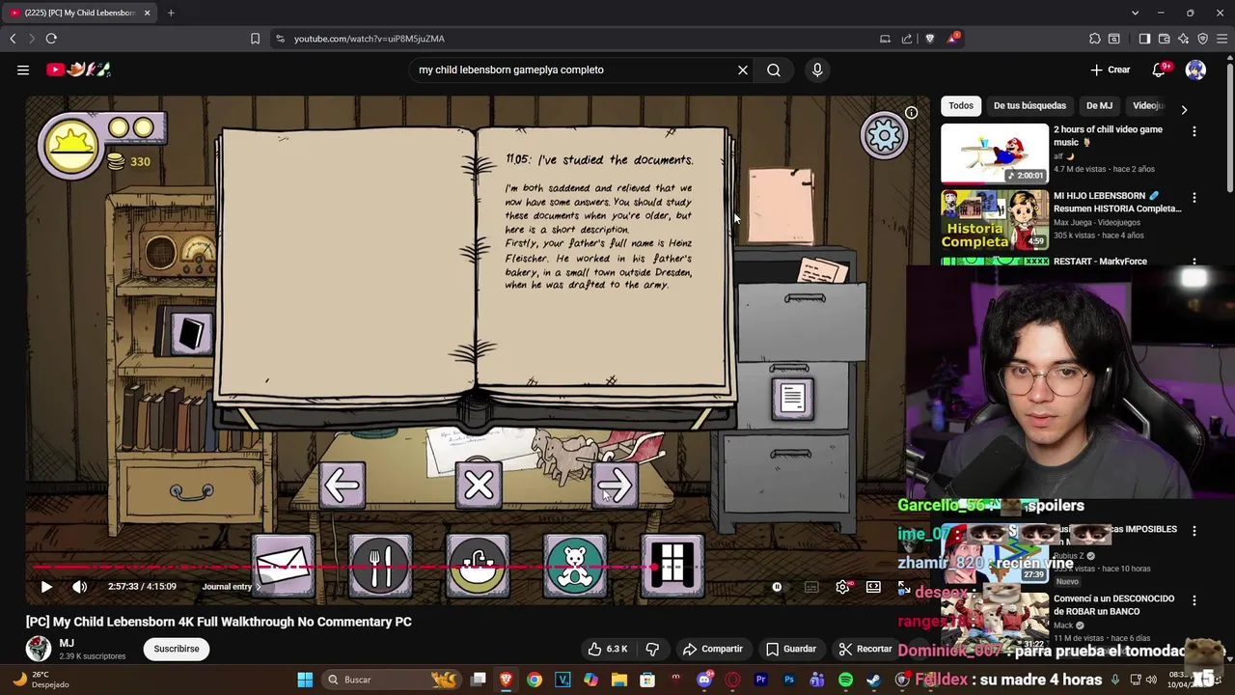1235x695 pixels.
Task: Open MI HIJO LEBENSBORN video title
Action: click(1117, 202)
